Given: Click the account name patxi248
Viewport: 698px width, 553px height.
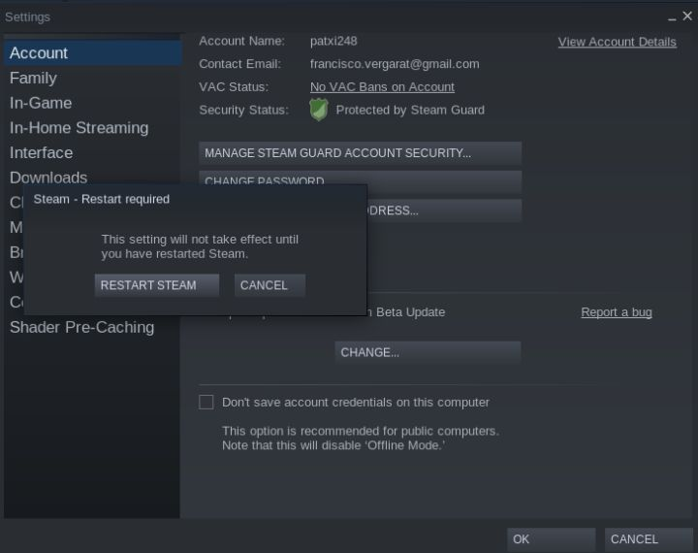Looking at the screenshot, I should pyautogui.click(x=333, y=41).
